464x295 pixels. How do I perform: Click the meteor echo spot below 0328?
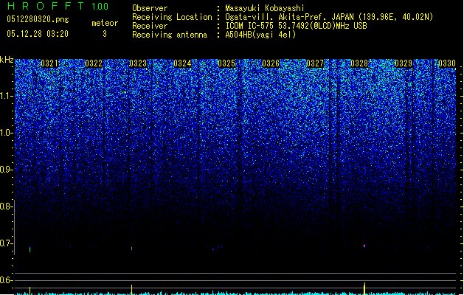[364, 246]
